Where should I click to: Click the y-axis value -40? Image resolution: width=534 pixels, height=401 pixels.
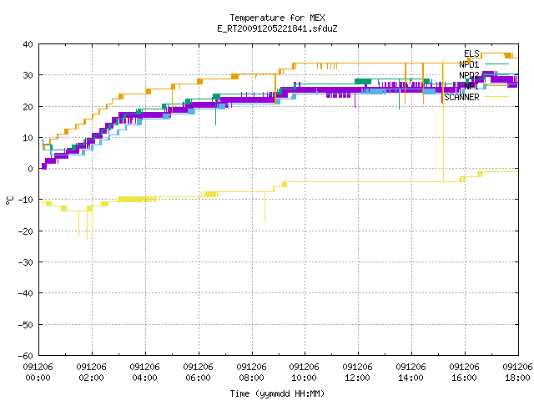tap(26, 293)
